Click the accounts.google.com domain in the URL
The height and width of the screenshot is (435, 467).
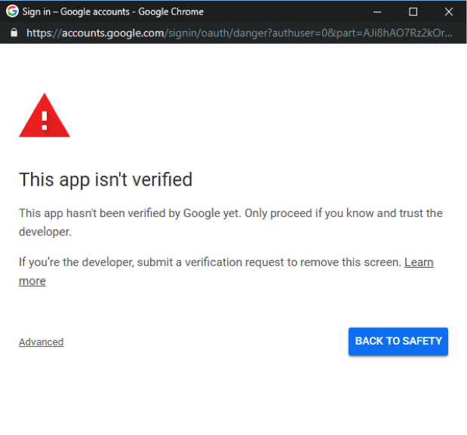tap(112, 32)
